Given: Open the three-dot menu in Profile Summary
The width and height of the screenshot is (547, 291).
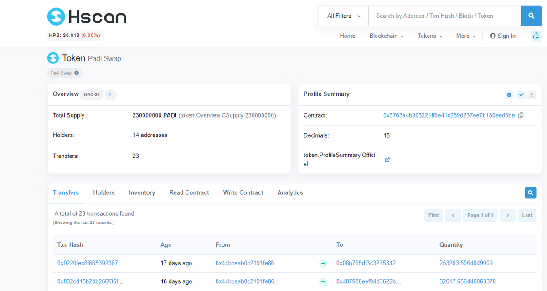Looking at the screenshot, I should 532,95.
